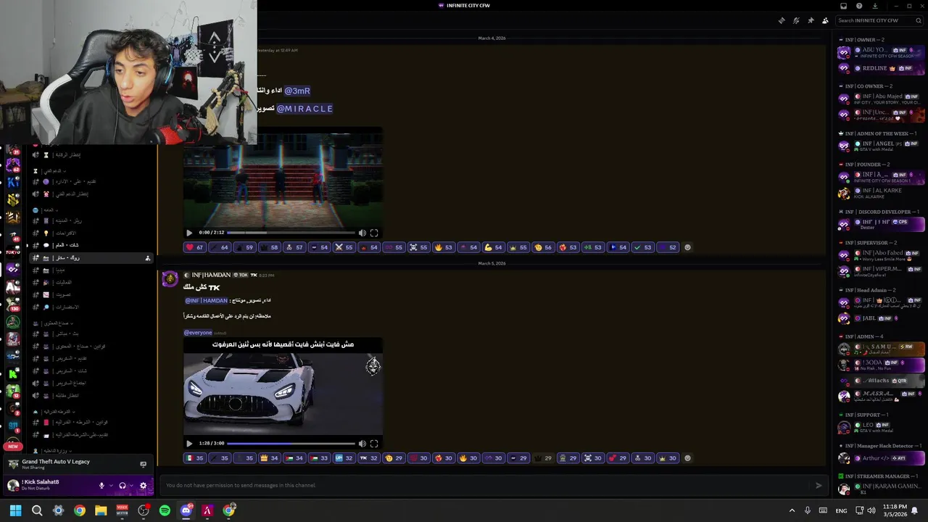928x522 pixels.
Task: Click the @3mR mention link
Action: click(x=297, y=91)
